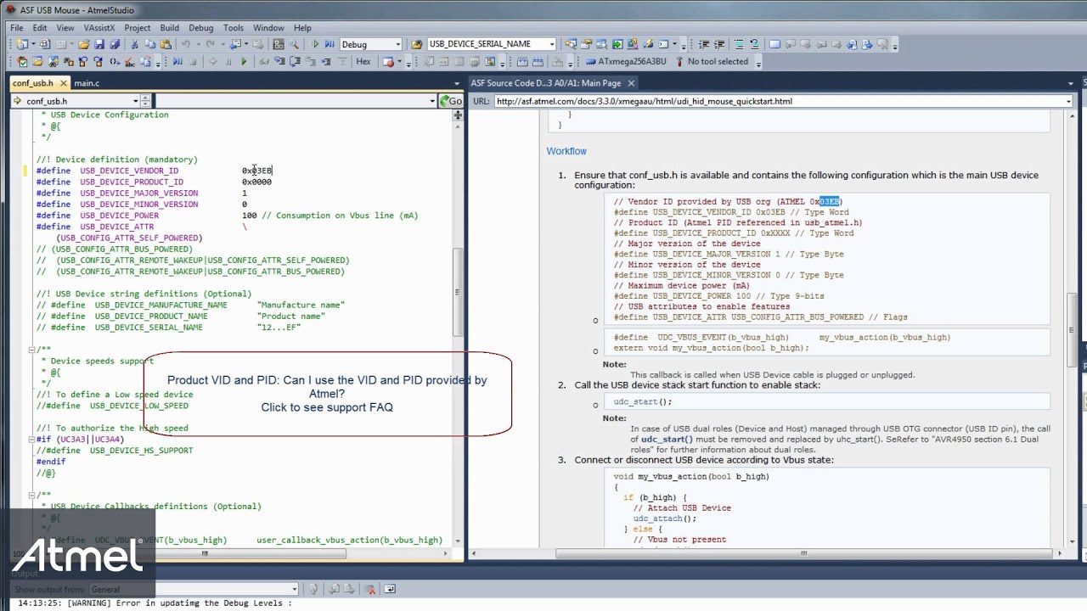Image resolution: width=1087 pixels, height=611 pixels.
Task: Collapse the #if (UC3A3||UC3A4) block
Action: point(32,440)
